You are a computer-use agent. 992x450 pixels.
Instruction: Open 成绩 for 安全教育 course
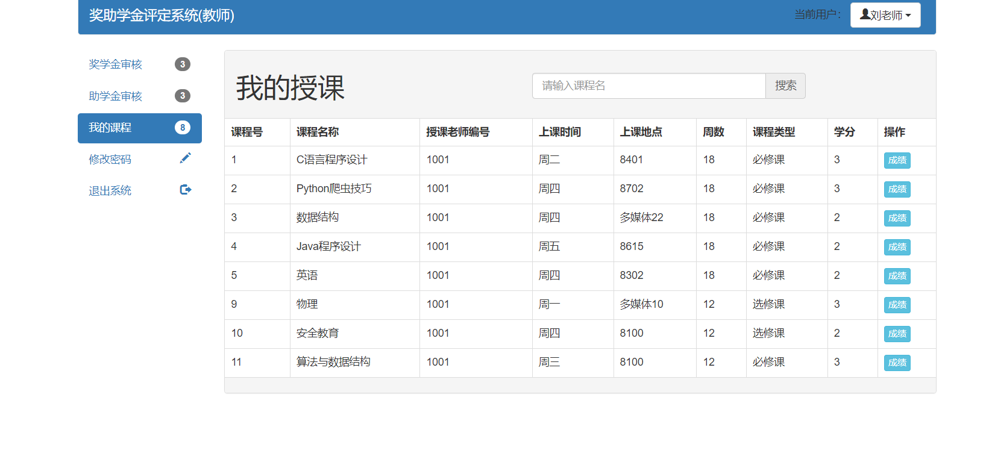tap(897, 334)
